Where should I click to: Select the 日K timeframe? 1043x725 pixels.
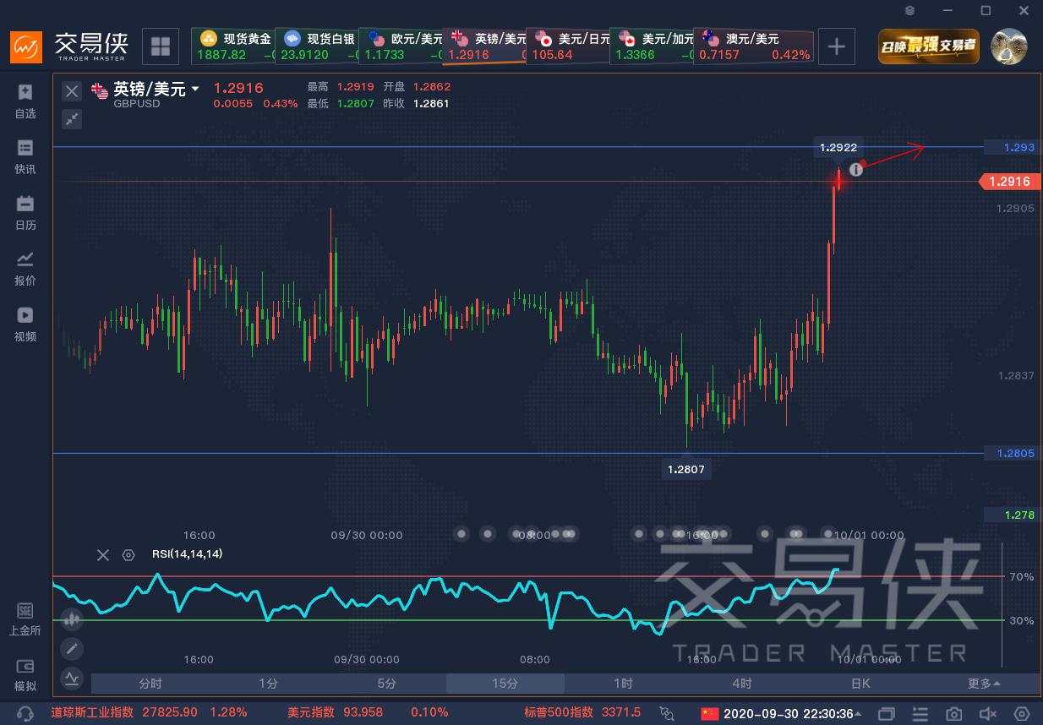(860, 684)
